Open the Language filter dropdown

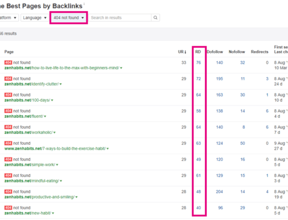coord(35,17)
